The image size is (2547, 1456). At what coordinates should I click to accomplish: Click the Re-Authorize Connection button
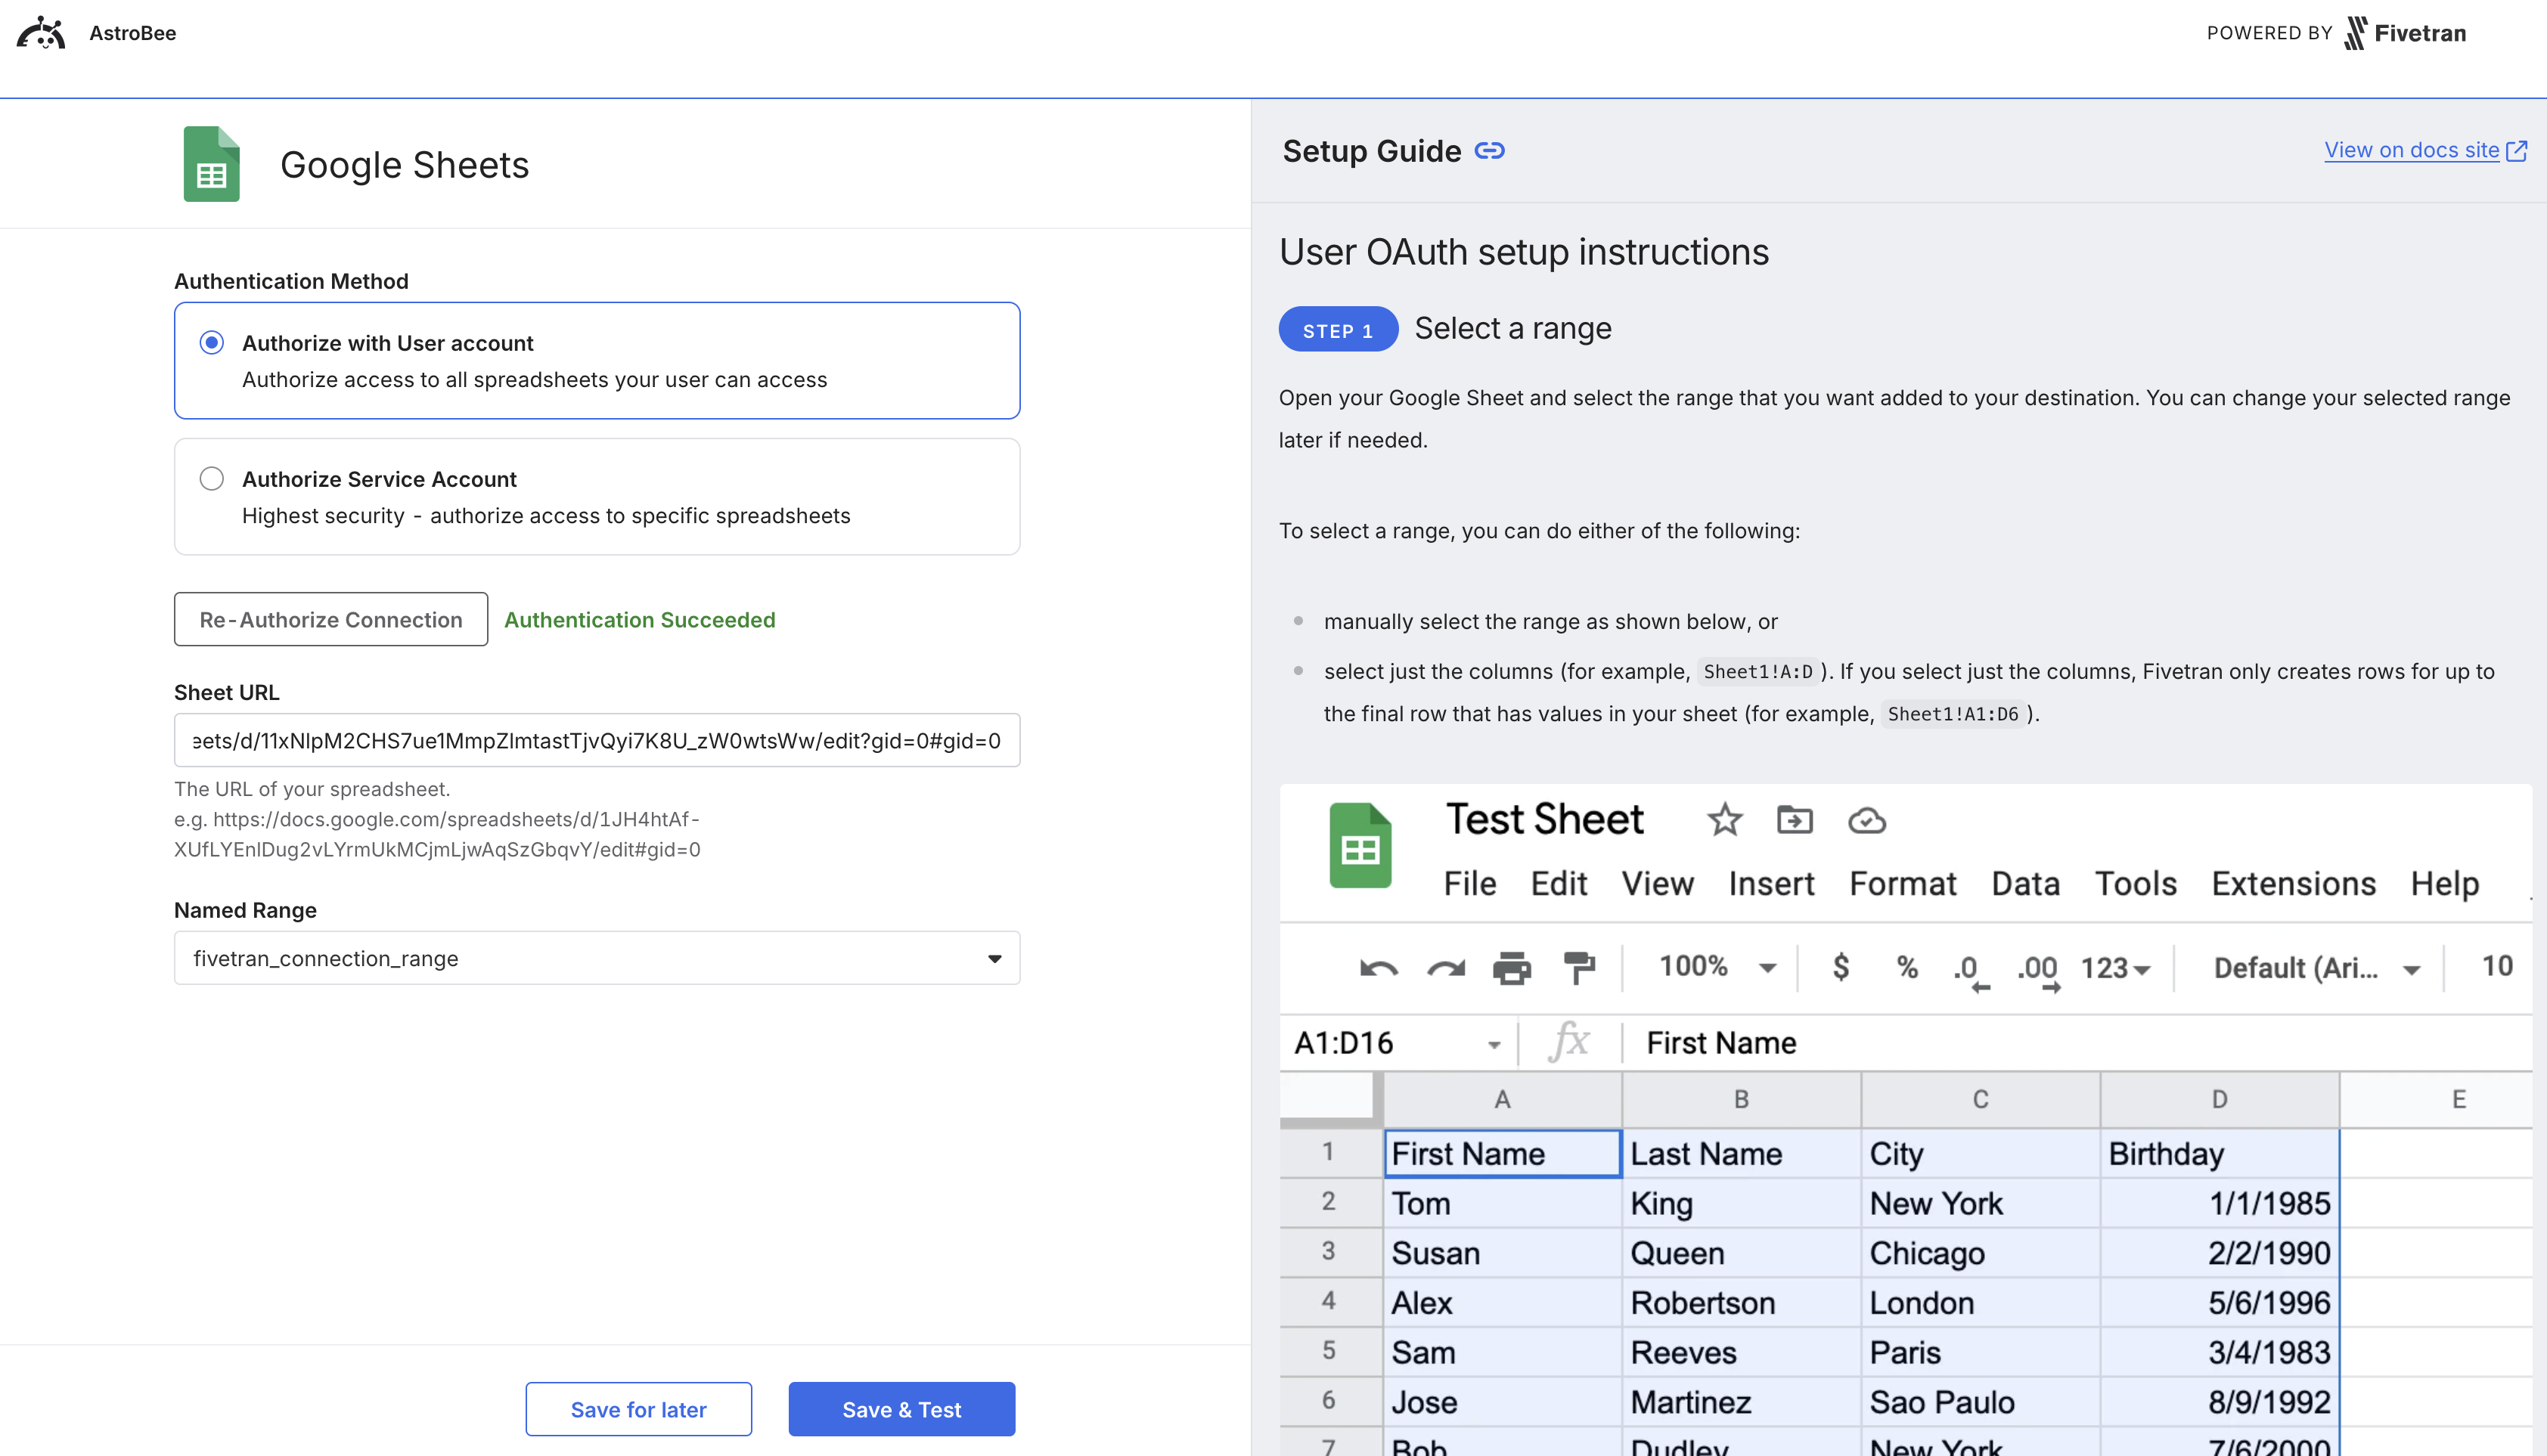click(330, 619)
